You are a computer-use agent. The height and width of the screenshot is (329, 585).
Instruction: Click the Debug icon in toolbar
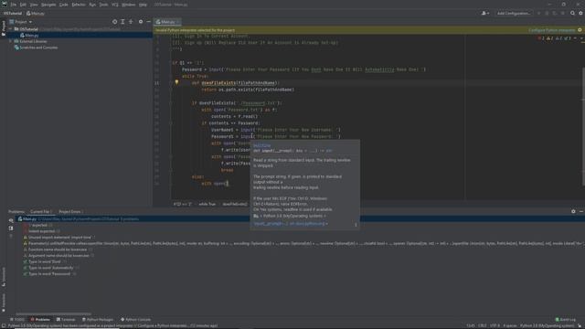[x=547, y=14]
